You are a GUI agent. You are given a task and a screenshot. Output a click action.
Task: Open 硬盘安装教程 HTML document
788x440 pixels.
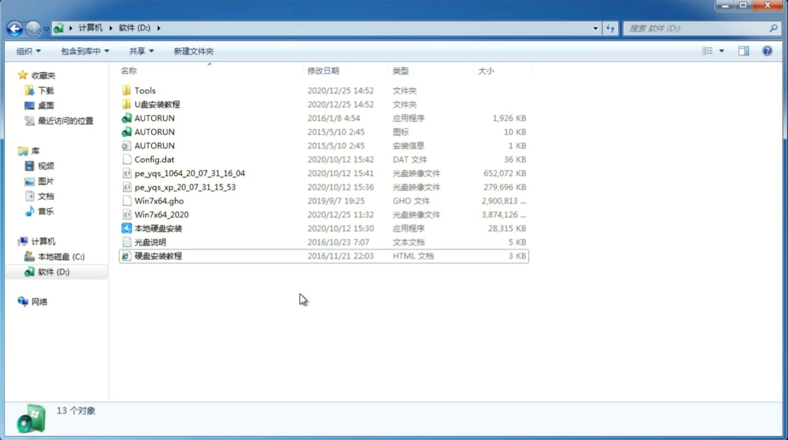(x=158, y=256)
